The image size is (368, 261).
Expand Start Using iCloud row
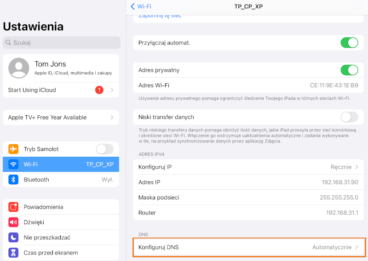(61, 90)
